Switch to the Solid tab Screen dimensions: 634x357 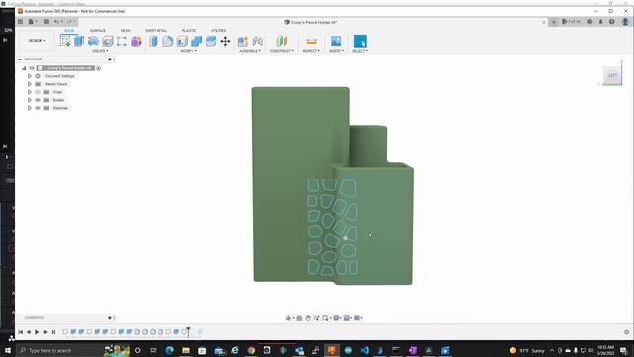point(69,31)
